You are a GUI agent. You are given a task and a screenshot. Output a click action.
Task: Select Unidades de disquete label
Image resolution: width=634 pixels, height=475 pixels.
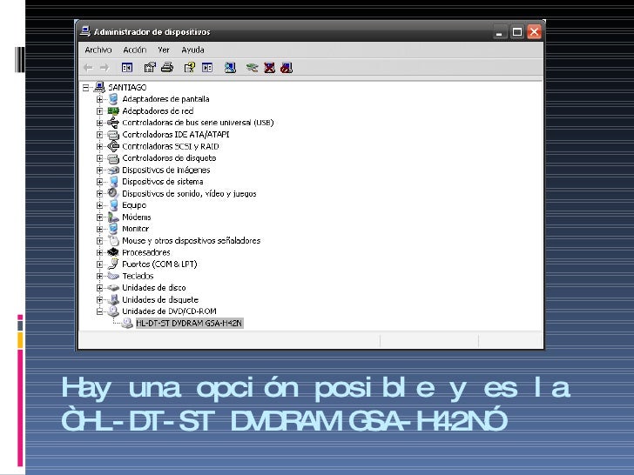tap(160, 299)
